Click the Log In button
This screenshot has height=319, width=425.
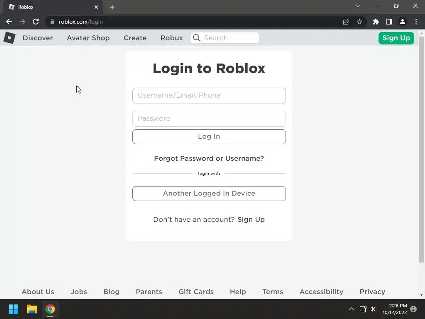pyautogui.click(x=209, y=136)
